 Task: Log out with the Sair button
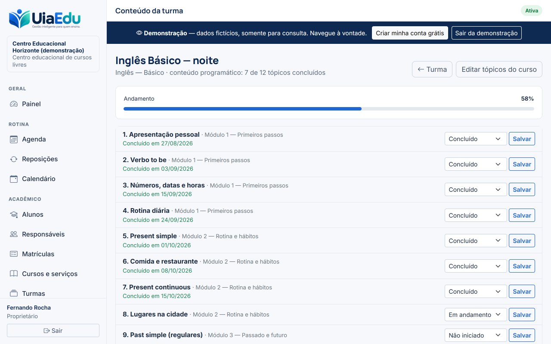53,331
